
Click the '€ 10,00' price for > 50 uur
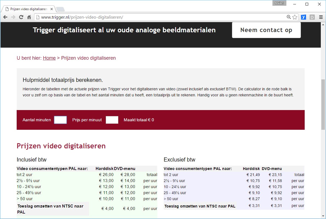(106, 199)
